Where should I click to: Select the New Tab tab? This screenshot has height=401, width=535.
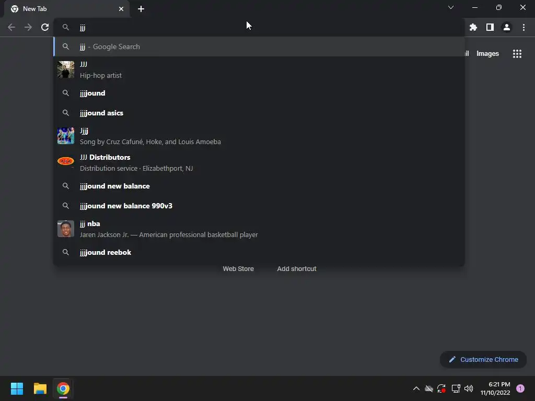(67, 9)
